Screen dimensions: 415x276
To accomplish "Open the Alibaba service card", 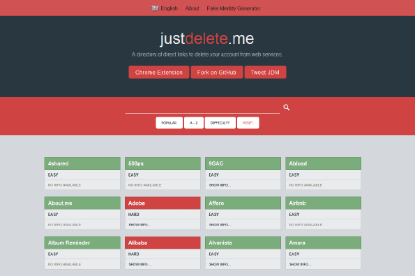I will pyautogui.click(x=163, y=242).
